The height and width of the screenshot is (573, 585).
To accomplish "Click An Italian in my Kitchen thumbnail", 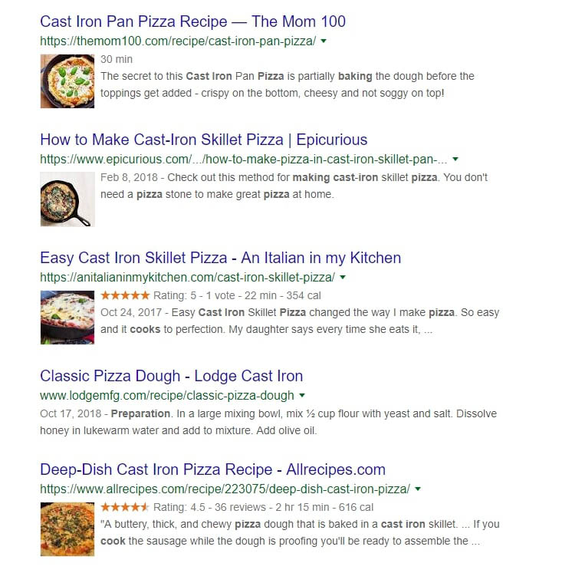I will click(67, 317).
